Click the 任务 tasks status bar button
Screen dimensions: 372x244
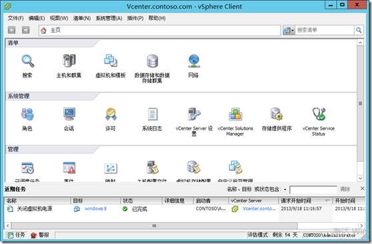(x=15, y=235)
